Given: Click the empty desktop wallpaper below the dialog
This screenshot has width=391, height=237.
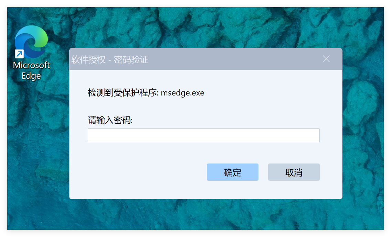Looking at the screenshot, I should pyautogui.click(x=200, y=214).
